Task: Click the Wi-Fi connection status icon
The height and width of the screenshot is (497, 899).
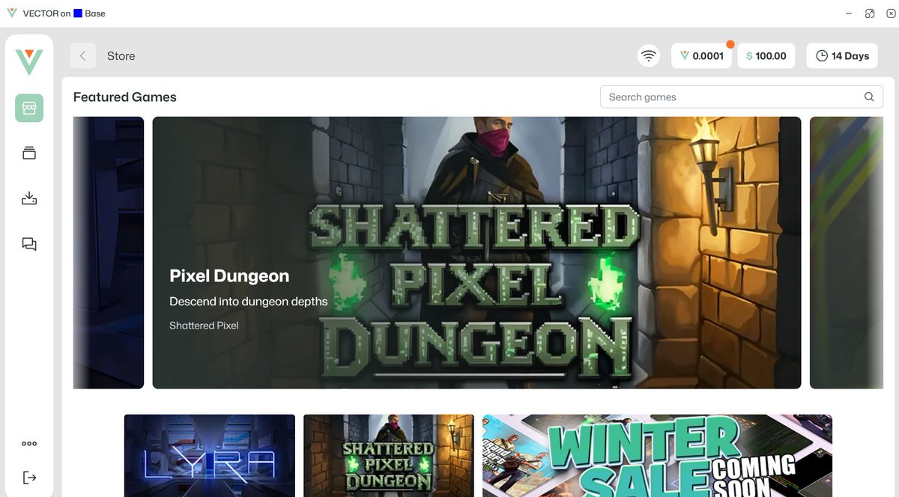Action: pyautogui.click(x=649, y=56)
